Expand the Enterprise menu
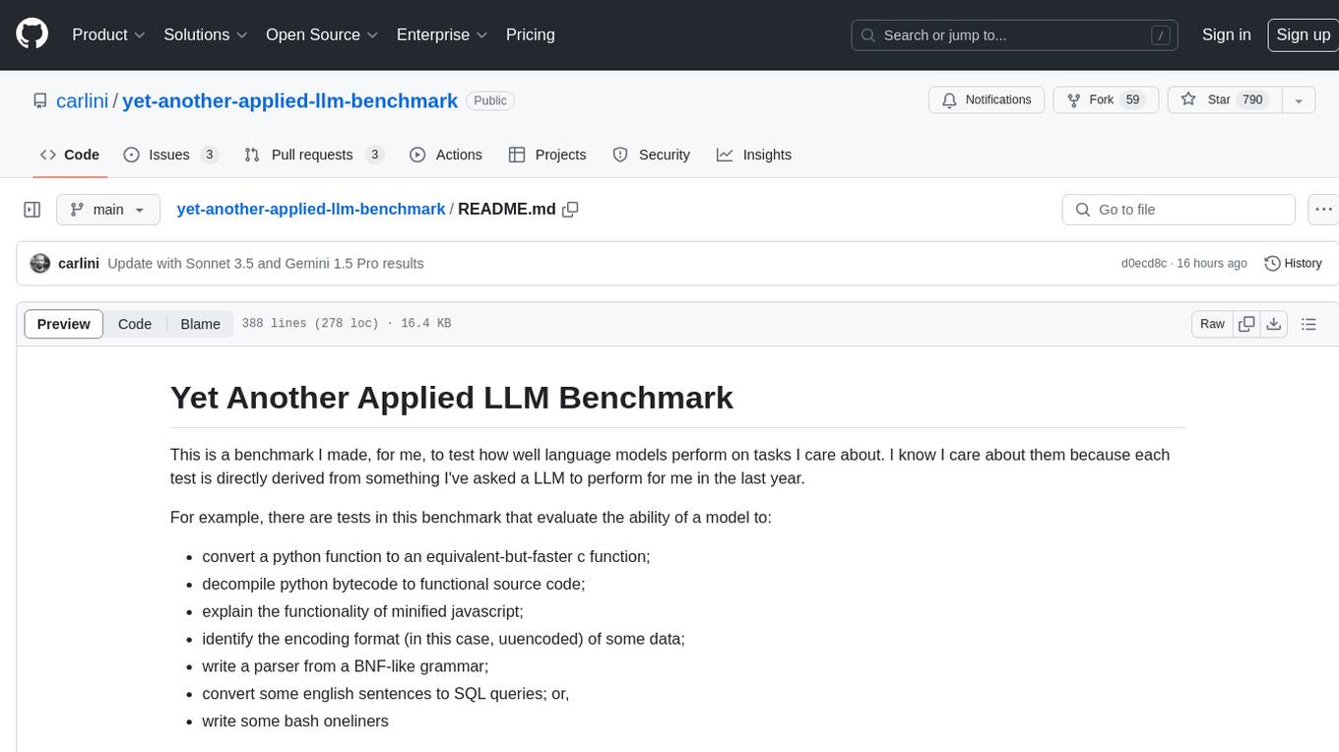This screenshot has height=752, width=1339. click(x=442, y=34)
